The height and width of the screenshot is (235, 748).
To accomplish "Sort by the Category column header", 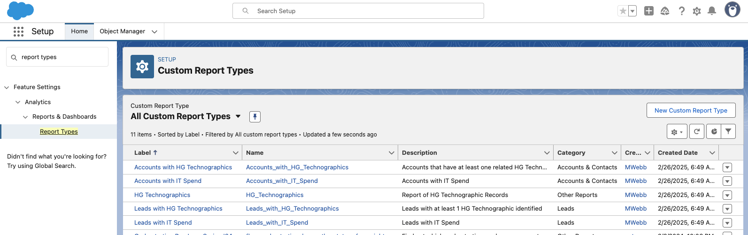I will click(571, 153).
